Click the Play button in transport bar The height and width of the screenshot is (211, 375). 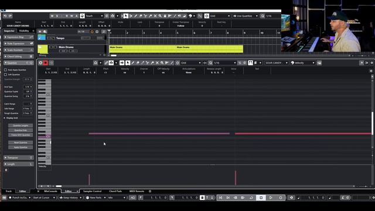pos(271,198)
